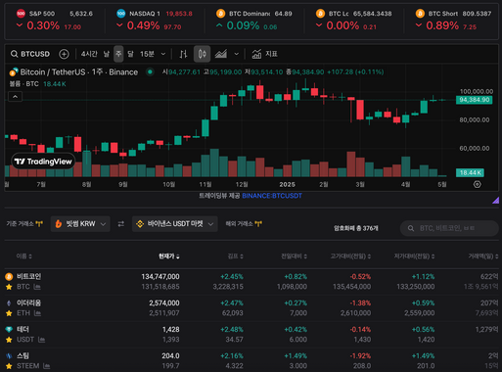The width and height of the screenshot is (502, 372).
Task: Toggle the Bitcoin favorite star
Action: click(9, 287)
